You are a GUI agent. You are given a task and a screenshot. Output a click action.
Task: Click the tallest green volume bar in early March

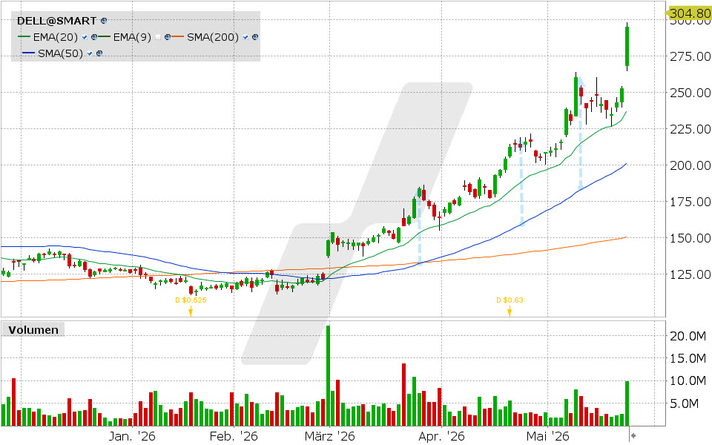point(328,375)
